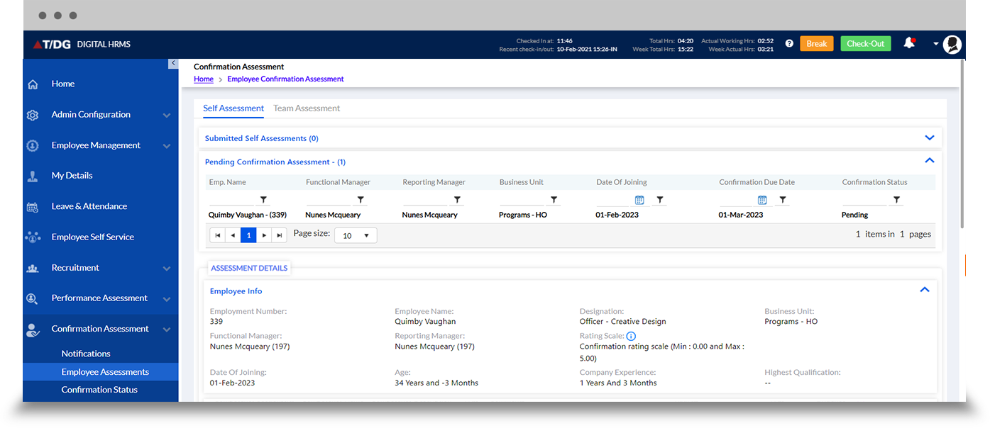The image size is (990, 428).
Task: Click the Rating Scale info icon
Action: 631,336
